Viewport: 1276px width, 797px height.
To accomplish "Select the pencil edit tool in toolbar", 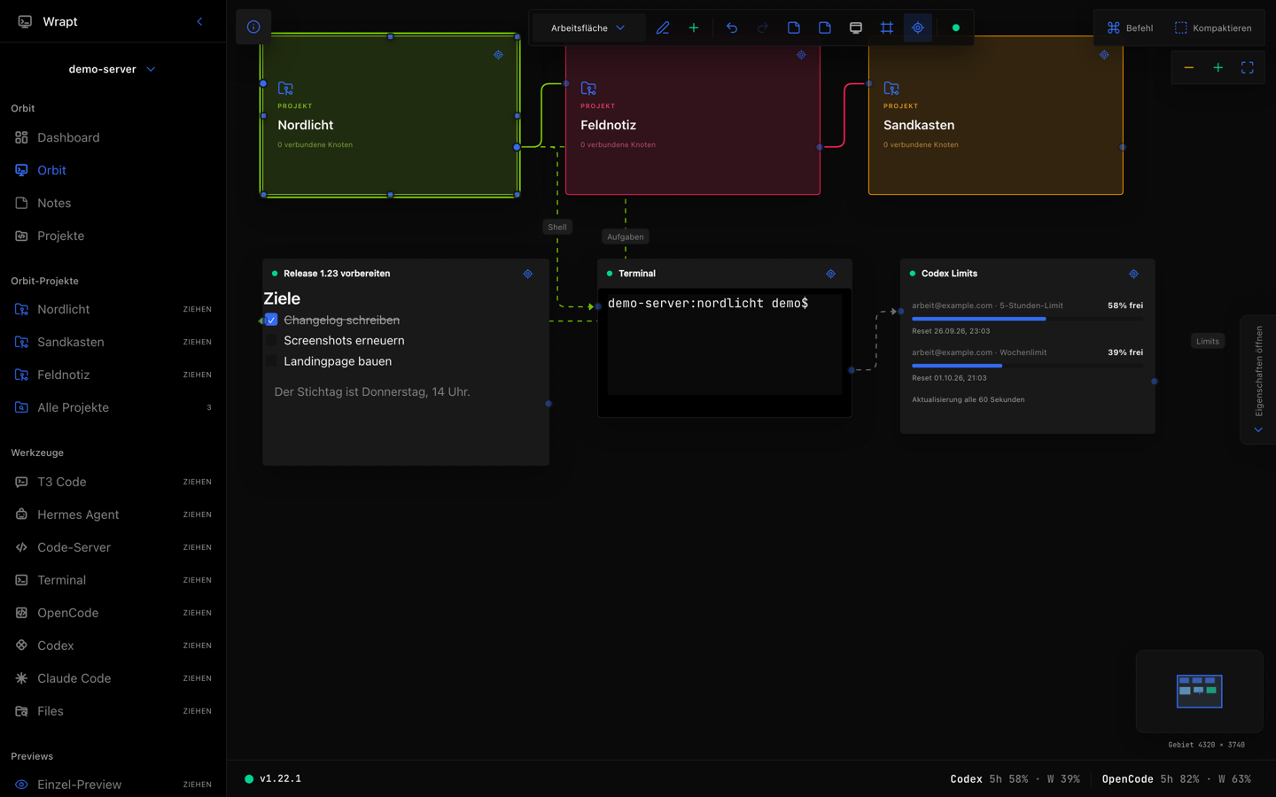I will point(663,27).
